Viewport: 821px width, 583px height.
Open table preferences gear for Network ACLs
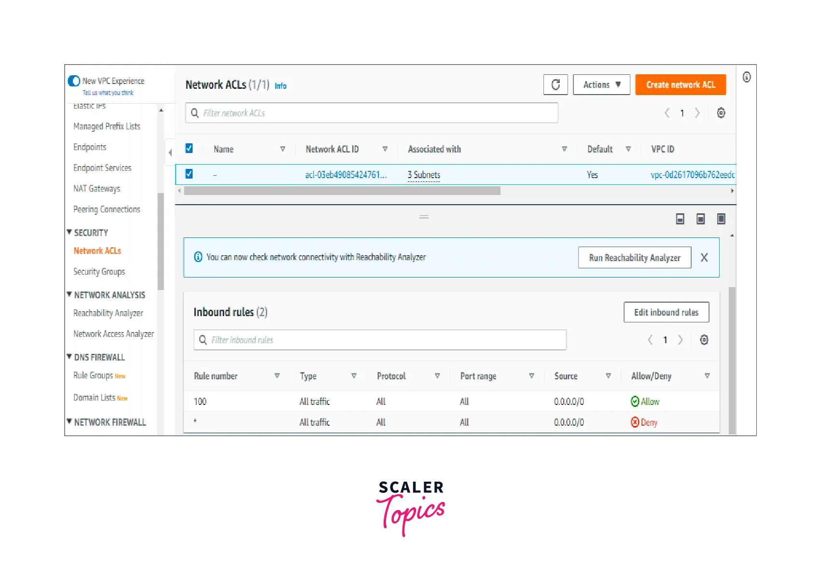click(x=721, y=113)
